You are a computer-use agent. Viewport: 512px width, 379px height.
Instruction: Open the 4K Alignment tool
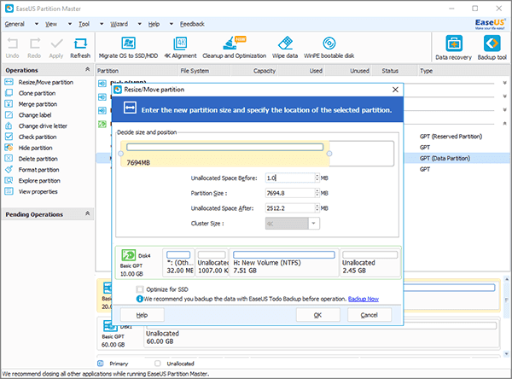coord(180,48)
